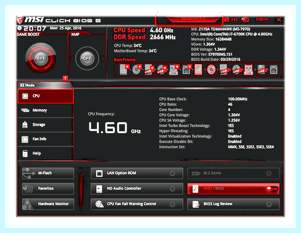301x233 pixels.
Task: Click the CPU Temp 34°C reading
Action: [128, 46]
